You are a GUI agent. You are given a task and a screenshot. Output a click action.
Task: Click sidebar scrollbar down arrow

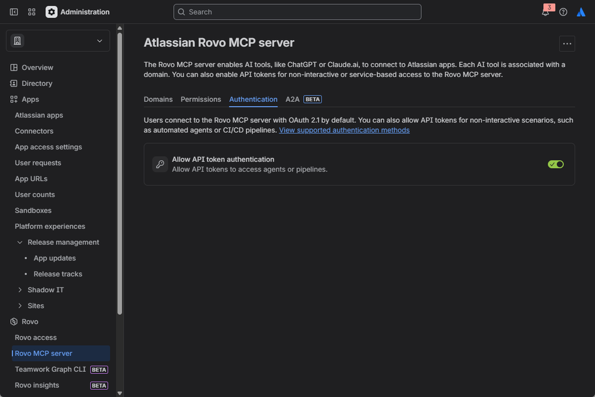pos(120,393)
